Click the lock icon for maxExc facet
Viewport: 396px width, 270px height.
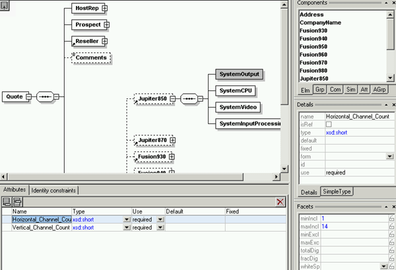click(x=391, y=242)
